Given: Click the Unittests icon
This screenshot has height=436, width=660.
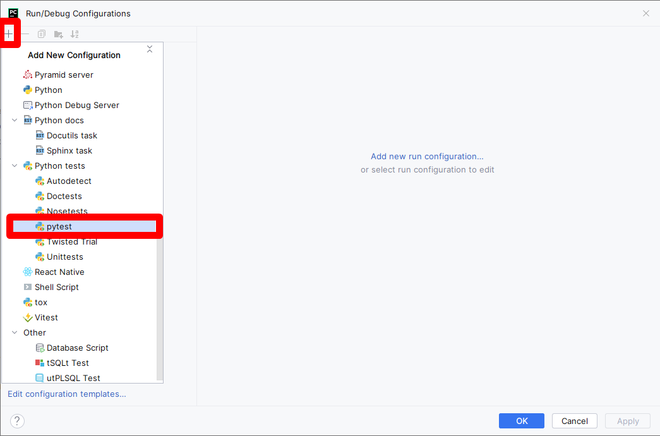Looking at the screenshot, I should 40,257.
